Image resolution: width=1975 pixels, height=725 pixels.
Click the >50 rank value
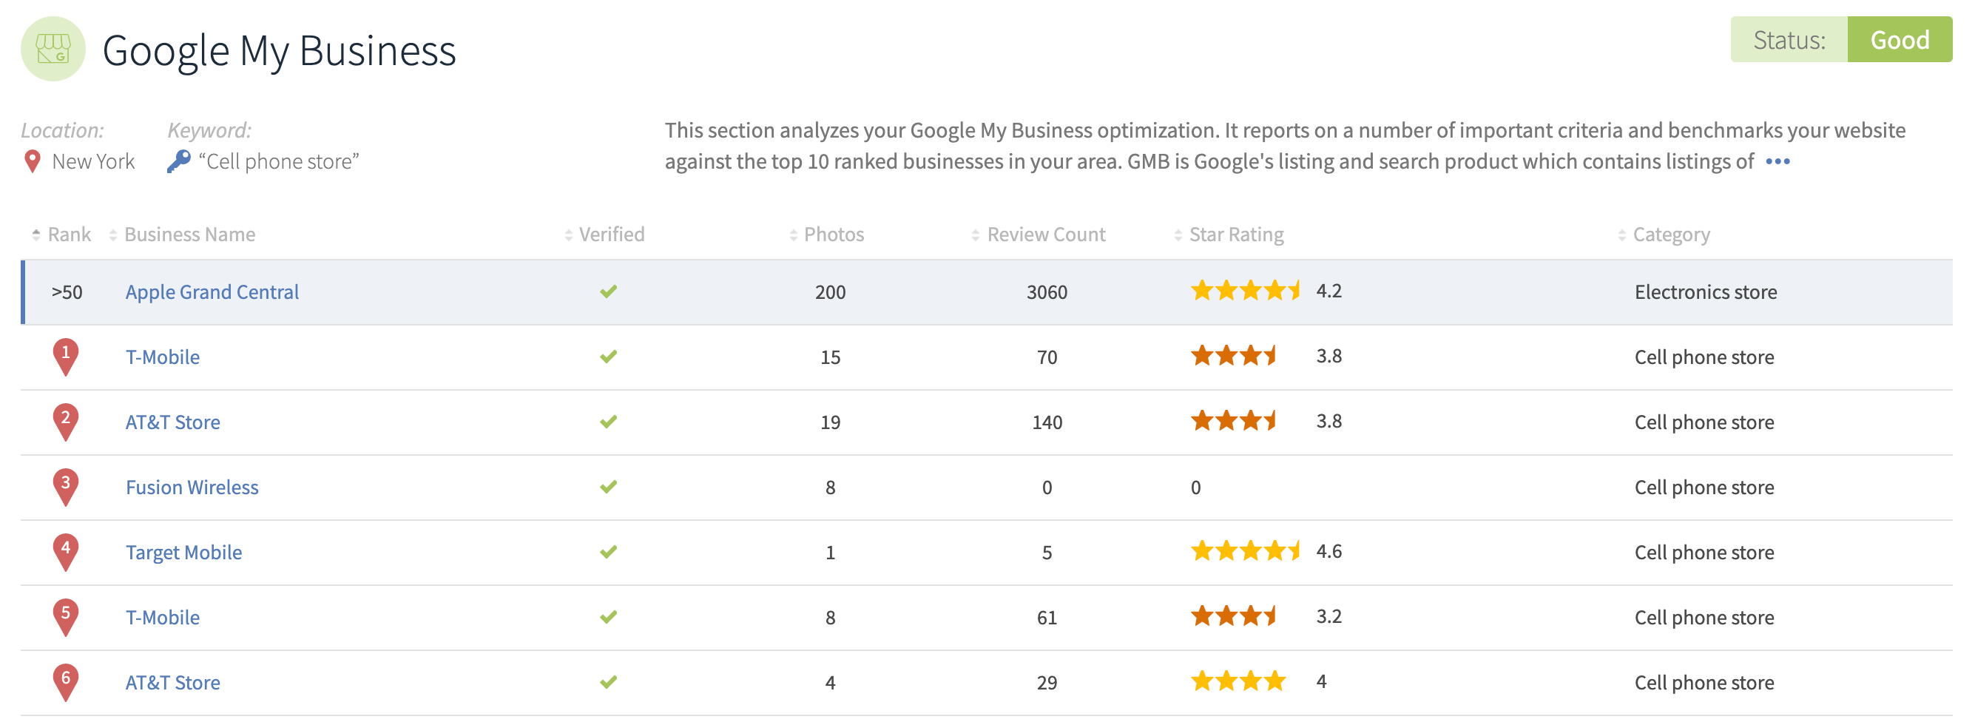point(67,292)
